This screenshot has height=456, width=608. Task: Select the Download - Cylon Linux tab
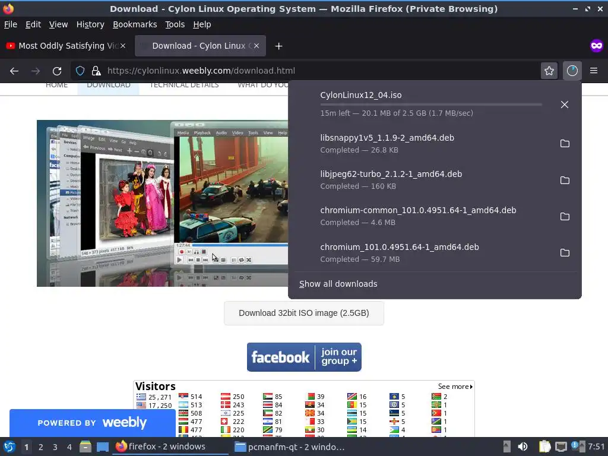tap(200, 46)
